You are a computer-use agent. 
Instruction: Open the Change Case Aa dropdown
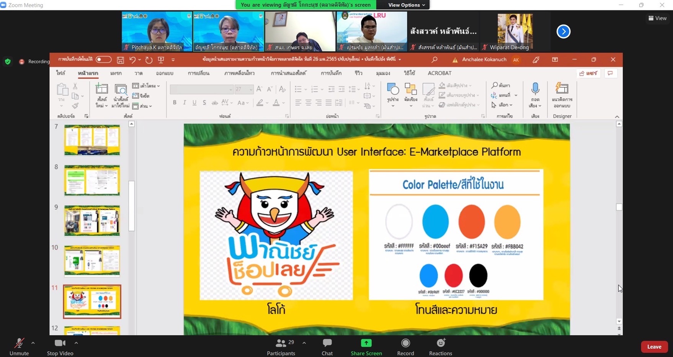click(243, 103)
